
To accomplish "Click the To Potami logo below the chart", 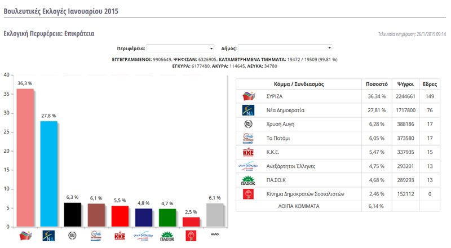I will coord(96,236).
